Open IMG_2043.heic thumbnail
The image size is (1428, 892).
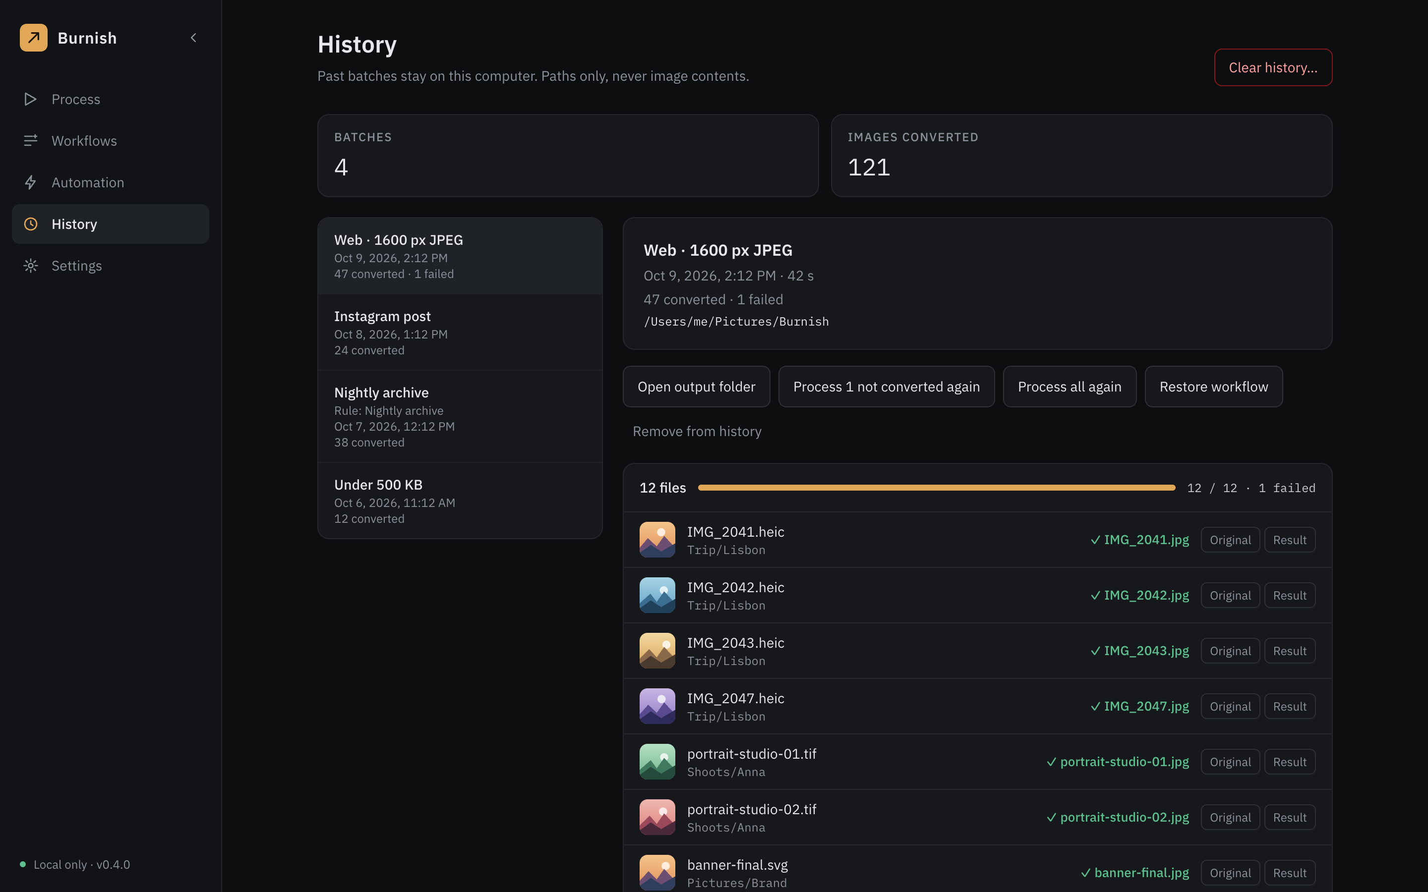[x=657, y=651]
